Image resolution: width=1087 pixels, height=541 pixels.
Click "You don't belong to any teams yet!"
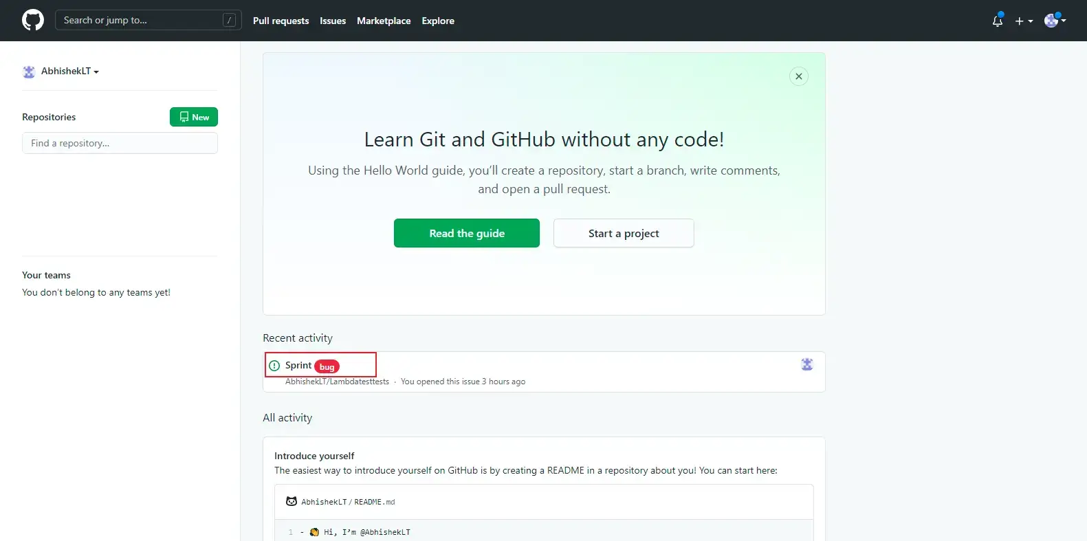(96, 292)
